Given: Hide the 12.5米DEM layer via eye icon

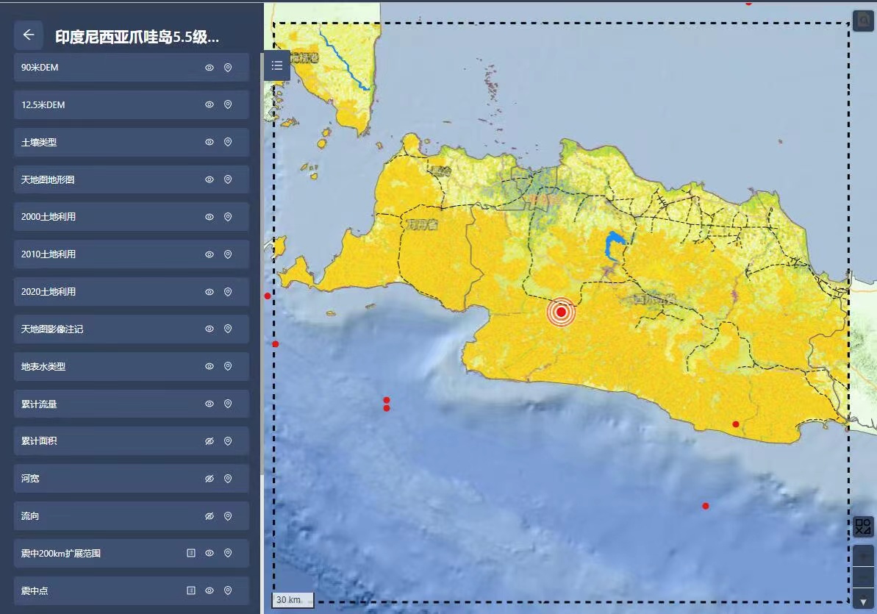Looking at the screenshot, I should coord(210,105).
